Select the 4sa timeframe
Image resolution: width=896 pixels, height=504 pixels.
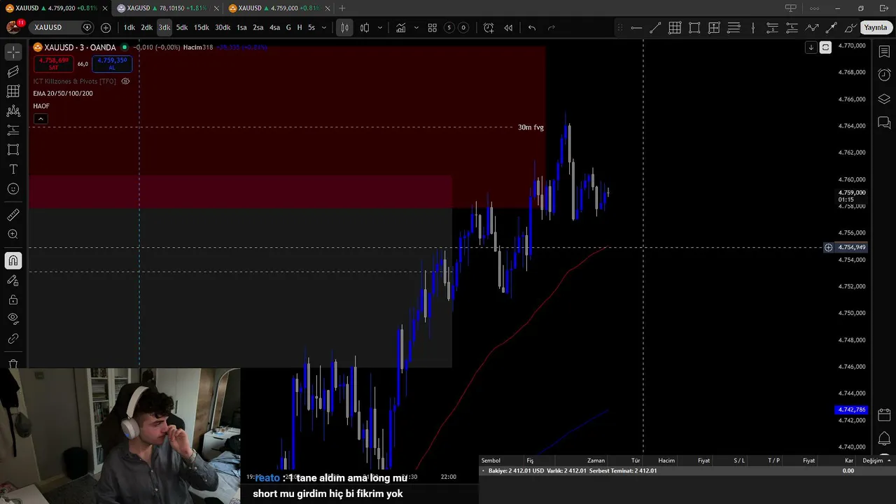click(274, 27)
